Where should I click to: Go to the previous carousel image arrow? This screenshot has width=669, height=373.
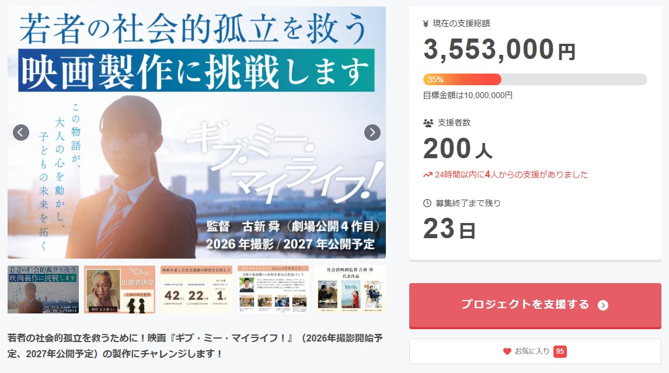pyautogui.click(x=21, y=133)
